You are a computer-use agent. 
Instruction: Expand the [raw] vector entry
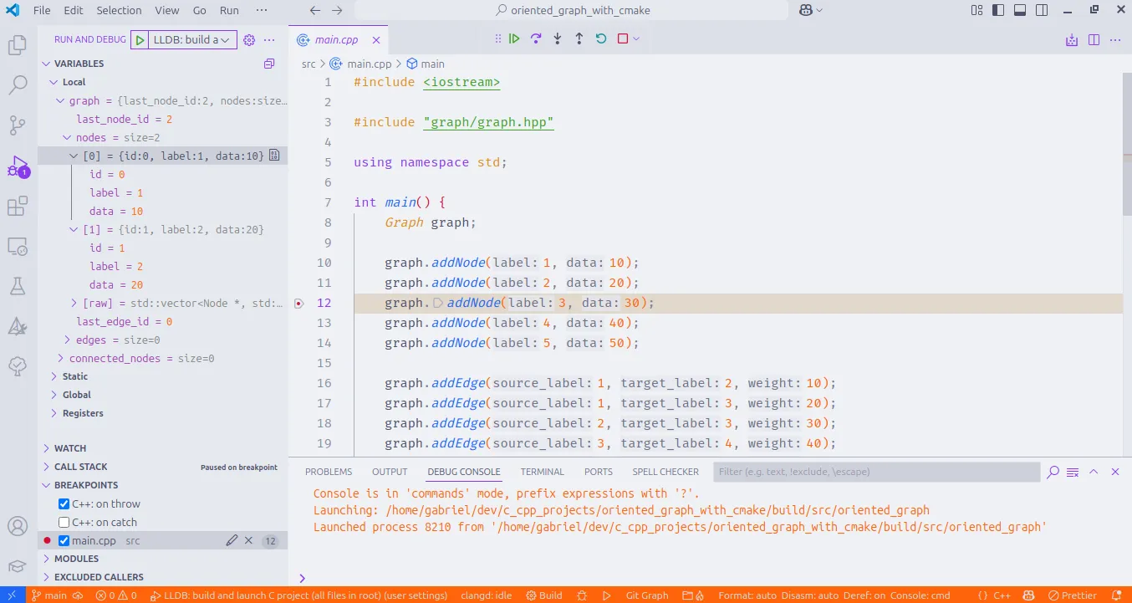click(x=74, y=303)
